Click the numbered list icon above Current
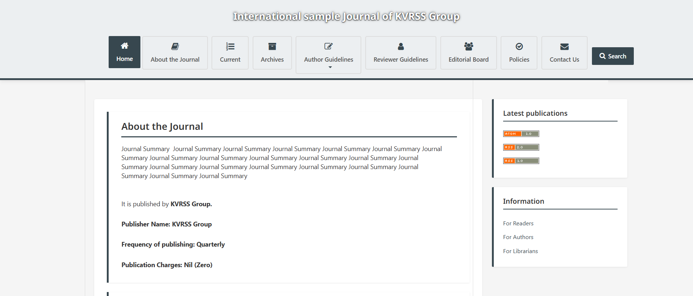 coord(230,46)
